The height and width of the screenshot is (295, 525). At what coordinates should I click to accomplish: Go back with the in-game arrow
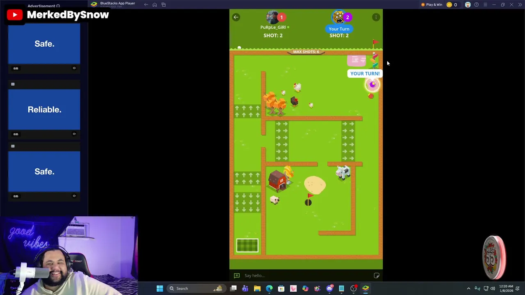(236, 17)
